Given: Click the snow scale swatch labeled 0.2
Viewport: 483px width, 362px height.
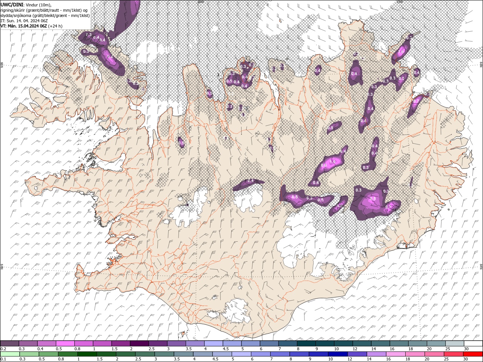Looking at the screenshot, I should pyautogui.click(x=9, y=344).
